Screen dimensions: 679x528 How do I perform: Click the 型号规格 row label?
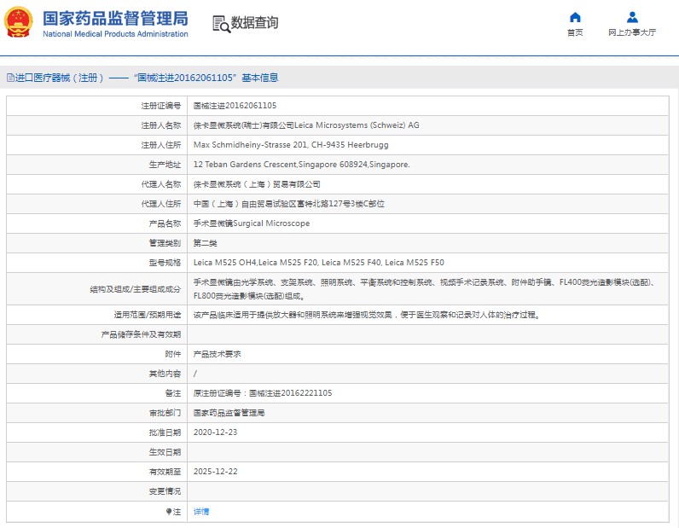(165, 263)
